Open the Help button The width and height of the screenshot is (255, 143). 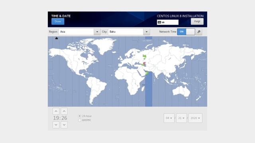coord(197,21)
